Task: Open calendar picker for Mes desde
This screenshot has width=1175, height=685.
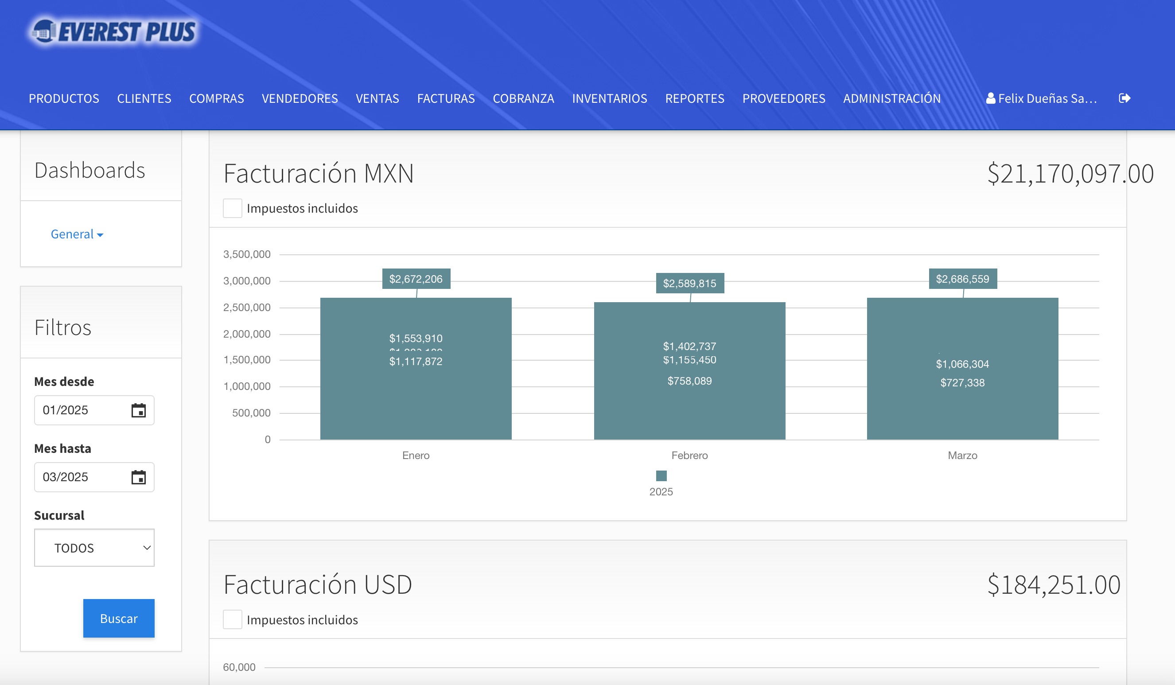Action: 139,410
